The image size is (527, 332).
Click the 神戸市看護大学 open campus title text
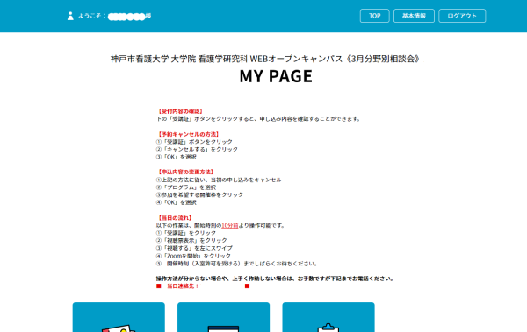click(x=265, y=59)
